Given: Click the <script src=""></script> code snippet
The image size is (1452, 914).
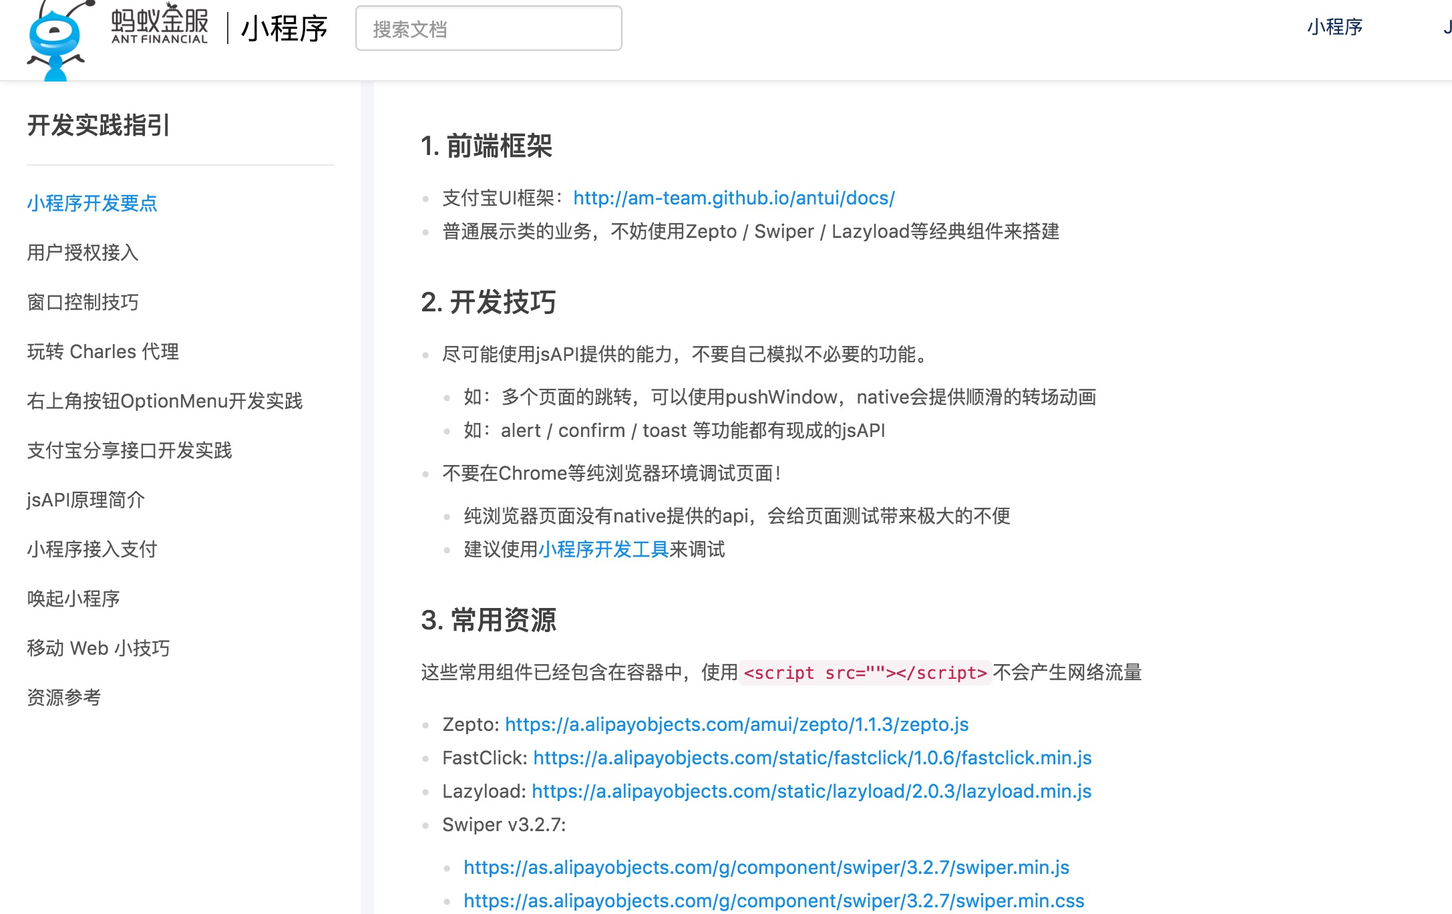Looking at the screenshot, I should (865, 672).
